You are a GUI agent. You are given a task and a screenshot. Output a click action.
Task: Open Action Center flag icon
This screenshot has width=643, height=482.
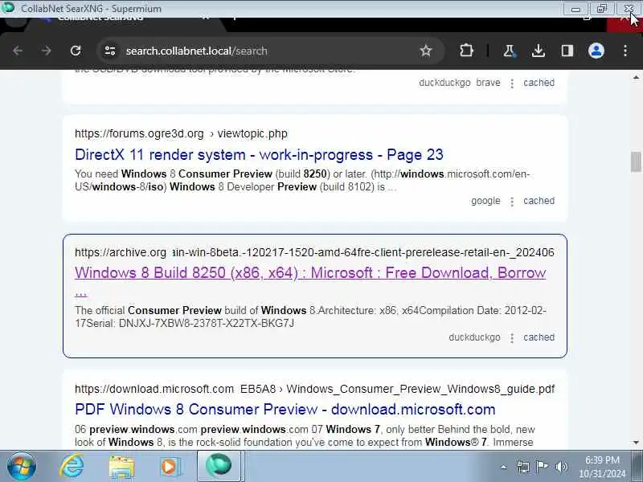pos(542,467)
